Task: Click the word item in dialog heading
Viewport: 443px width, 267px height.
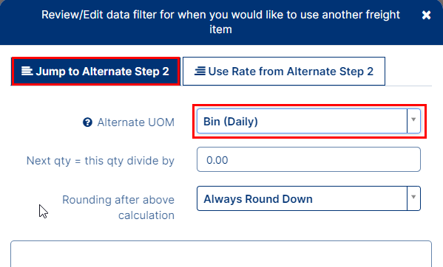Action: (x=220, y=30)
